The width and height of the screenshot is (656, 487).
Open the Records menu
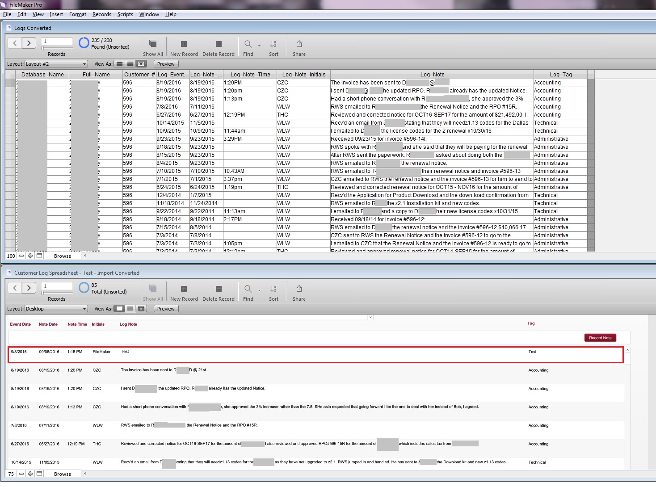pos(102,14)
